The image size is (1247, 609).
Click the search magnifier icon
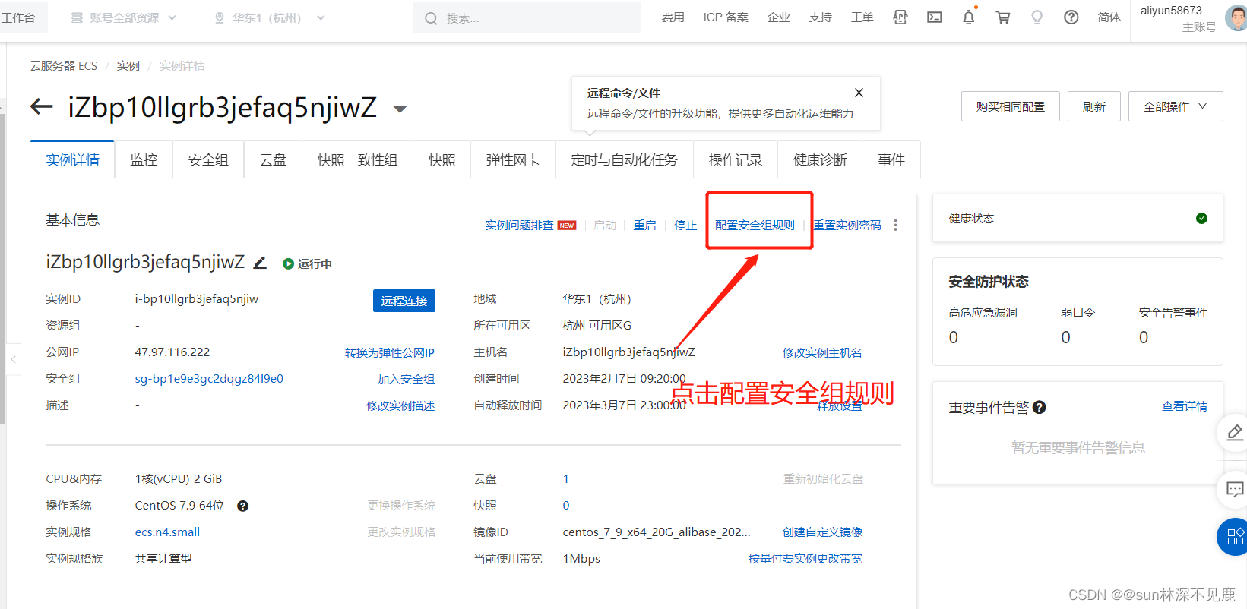tap(431, 18)
